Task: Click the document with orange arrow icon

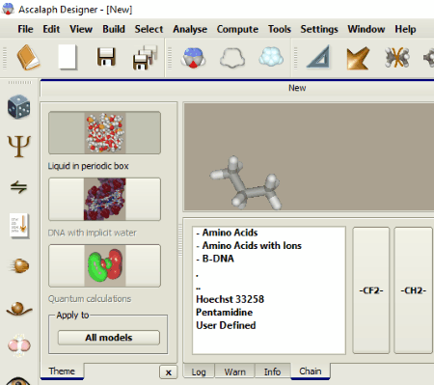Action: pos(19,226)
